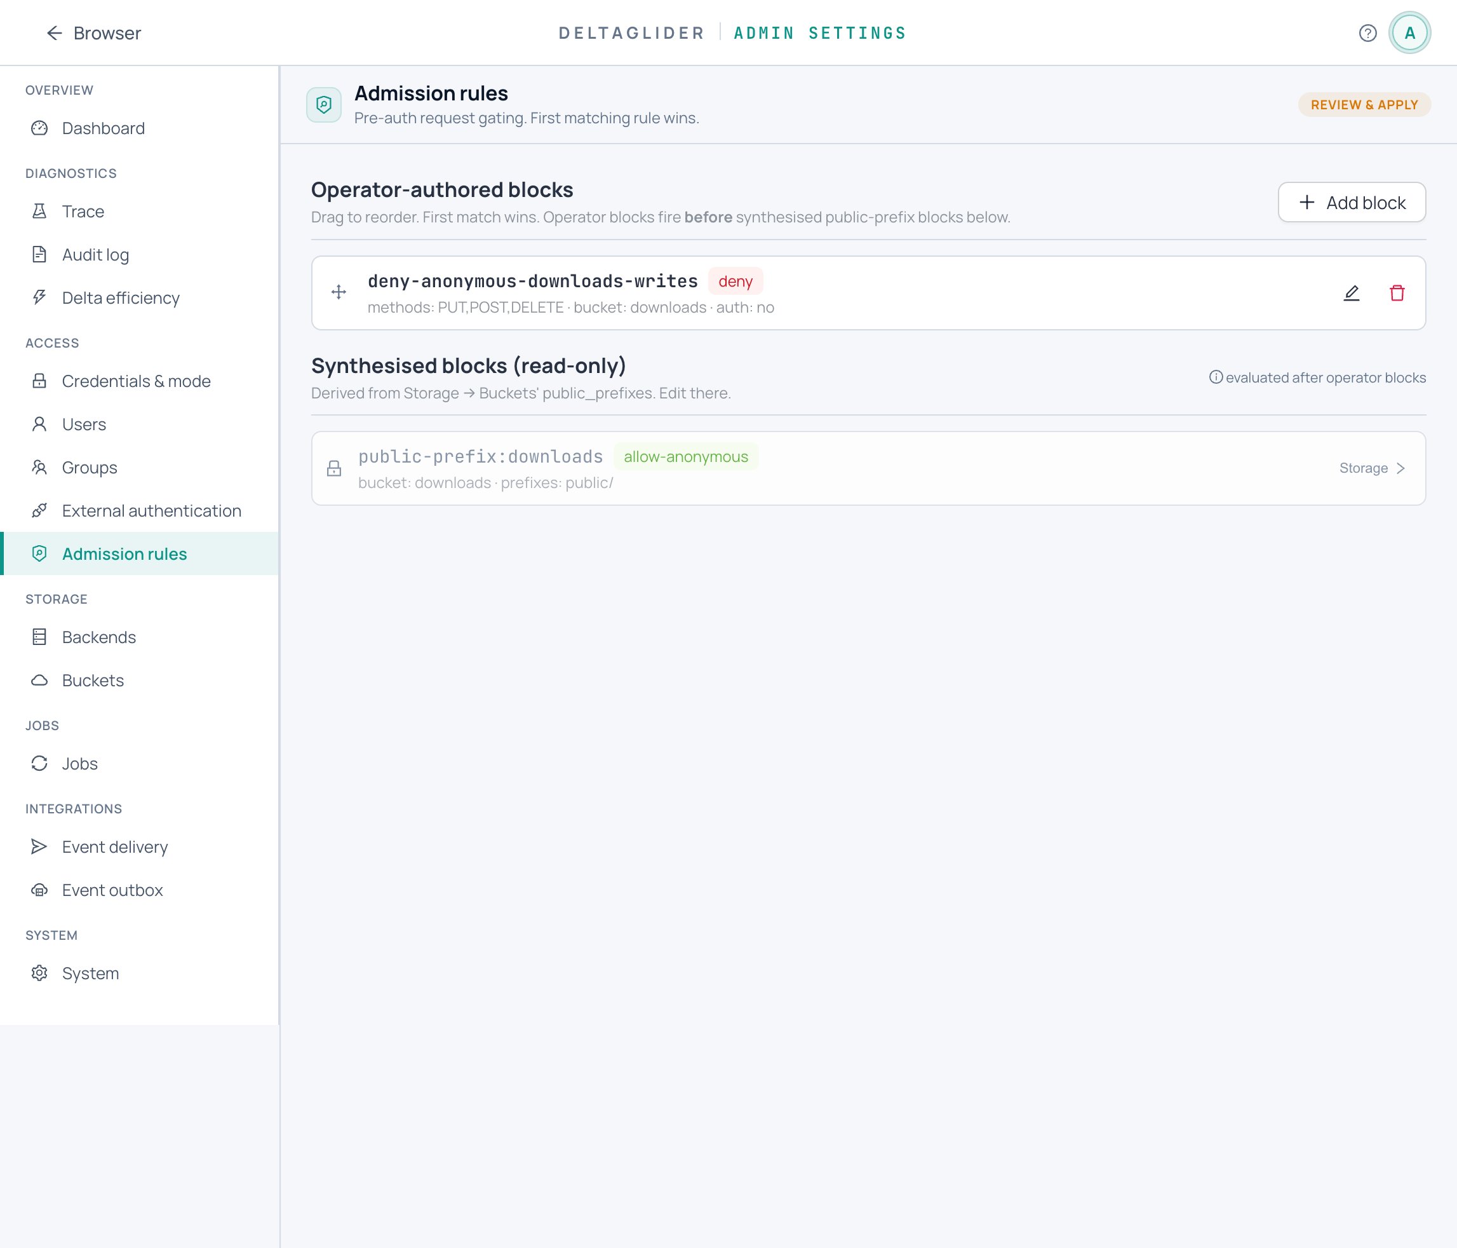Click the REVIEW & APPLY badge
The image size is (1457, 1248).
point(1364,105)
